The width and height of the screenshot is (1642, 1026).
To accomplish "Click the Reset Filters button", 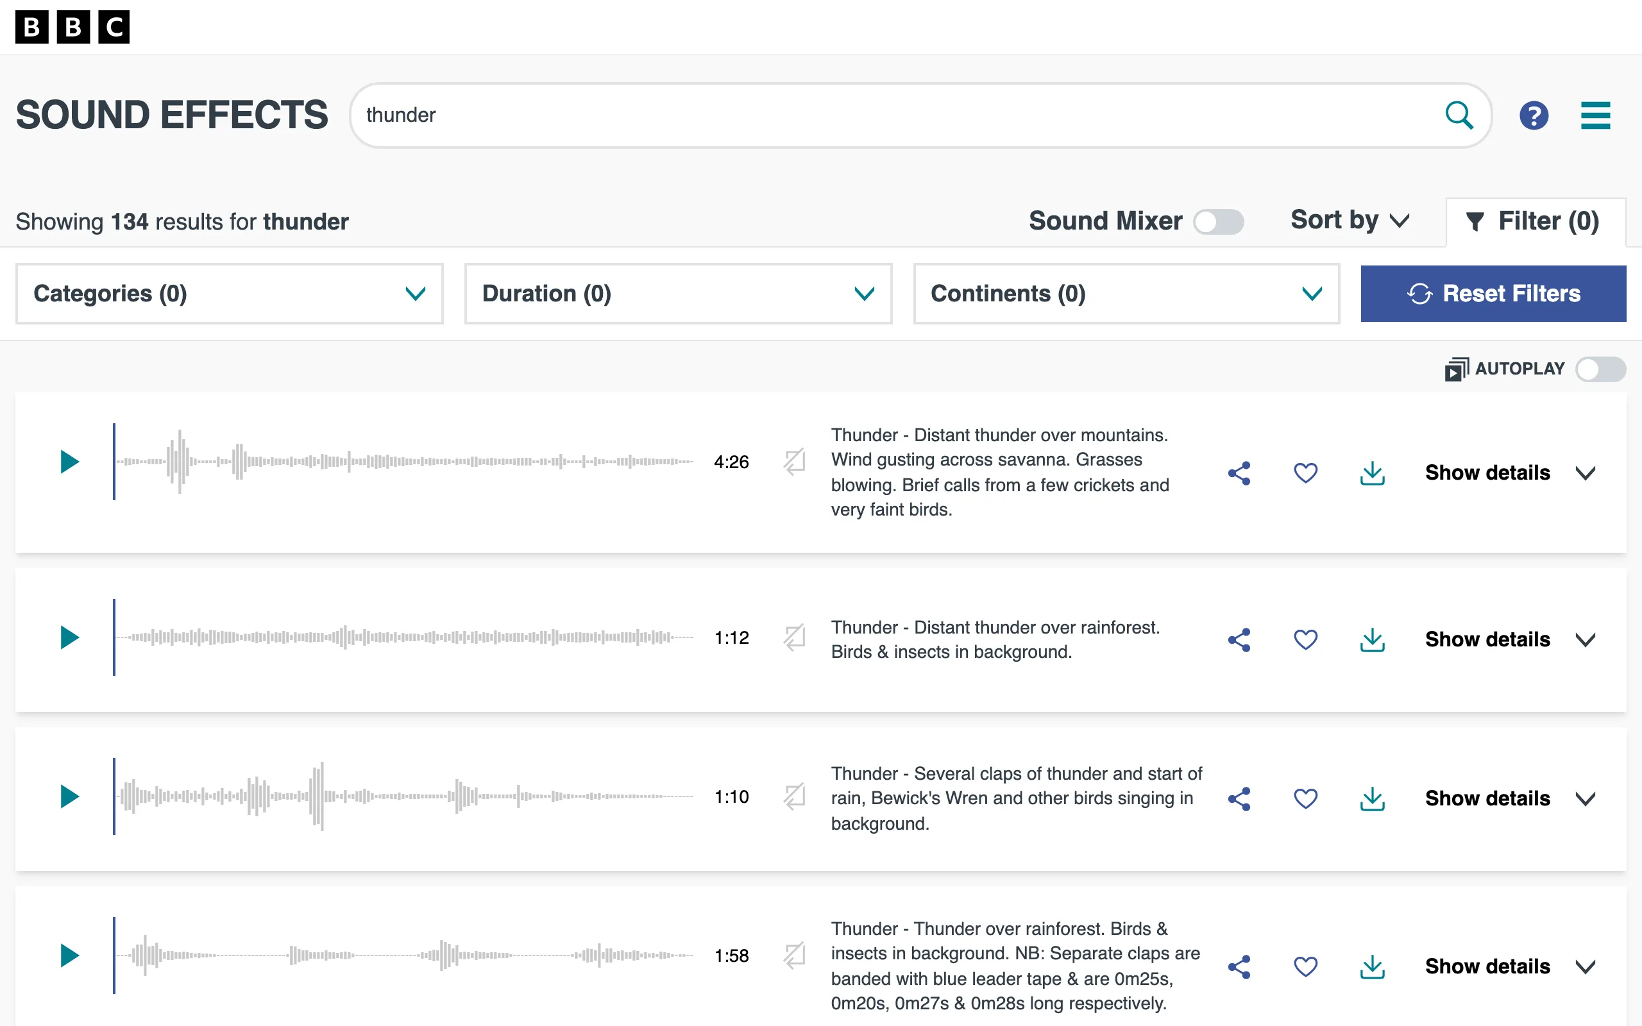I will pyautogui.click(x=1493, y=294).
